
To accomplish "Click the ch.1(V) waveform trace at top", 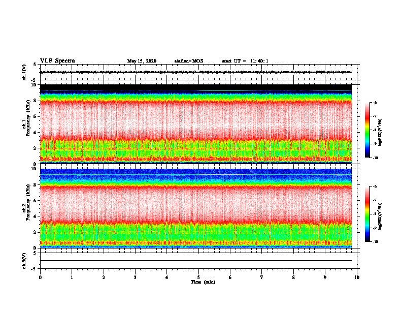I will coord(196,72).
